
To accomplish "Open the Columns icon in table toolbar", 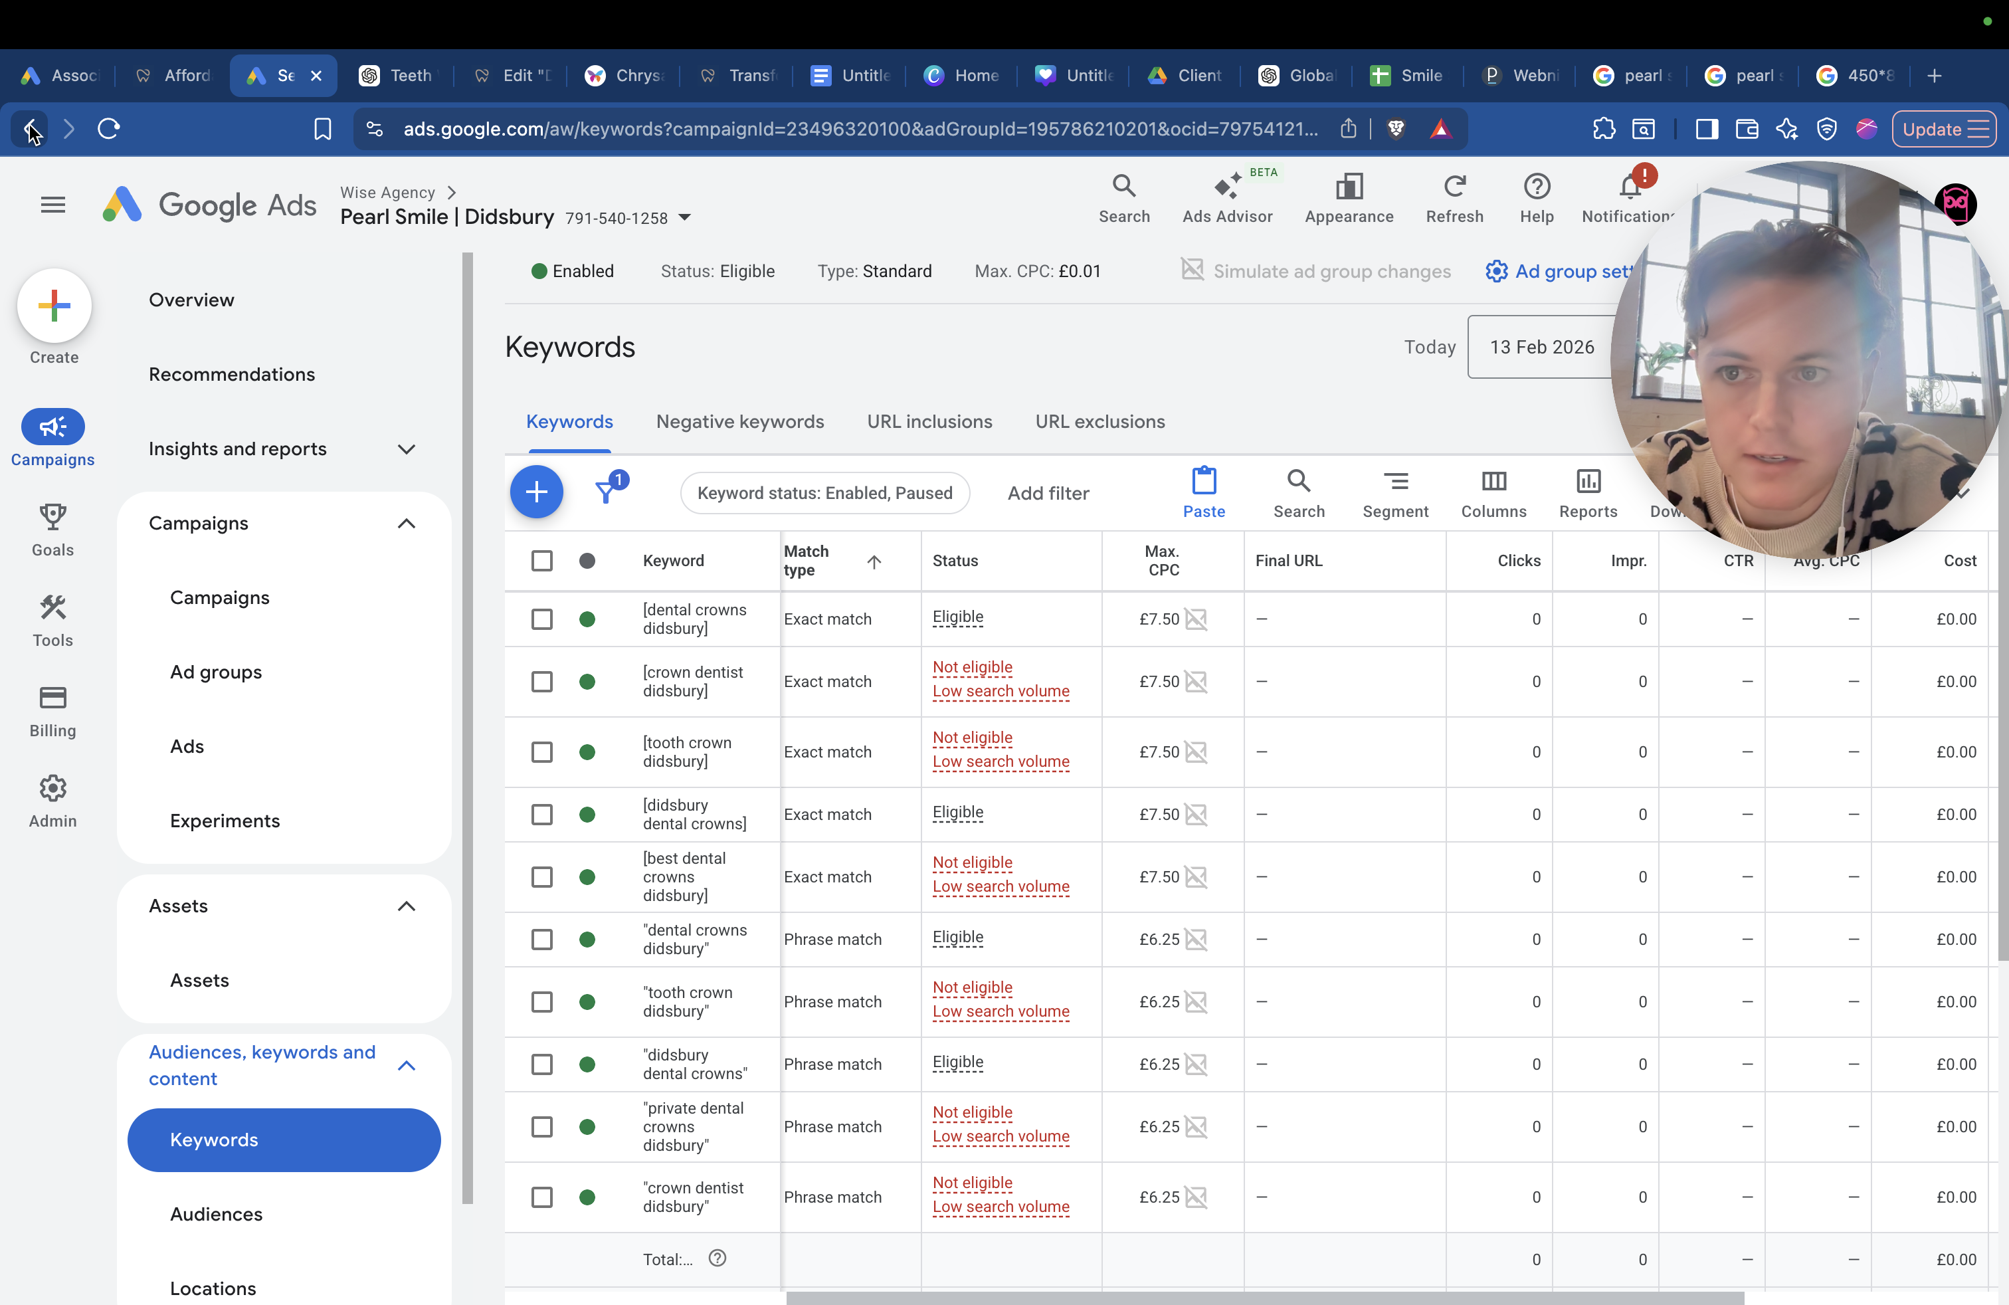I will [1493, 480].
